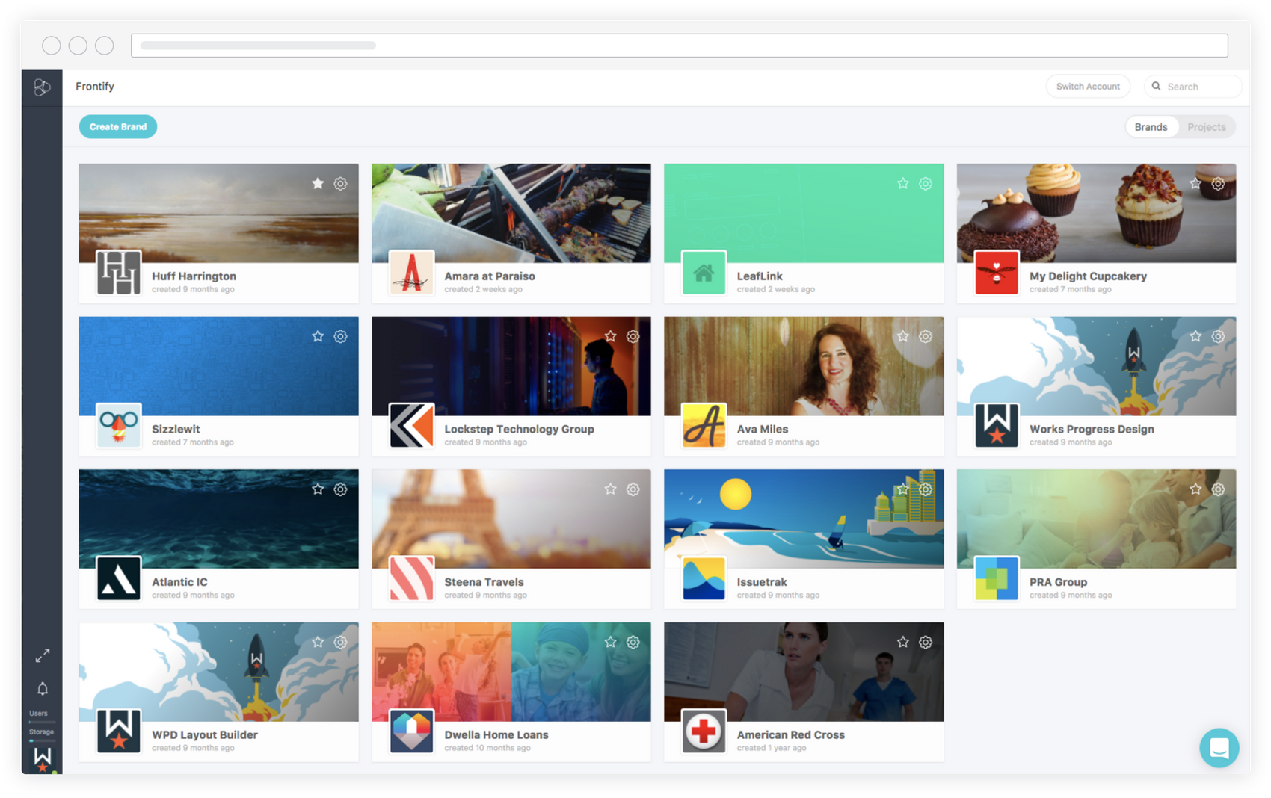Open settings gear for Huff Harrington
1271x798 pixels.
(x=340, y=184)
